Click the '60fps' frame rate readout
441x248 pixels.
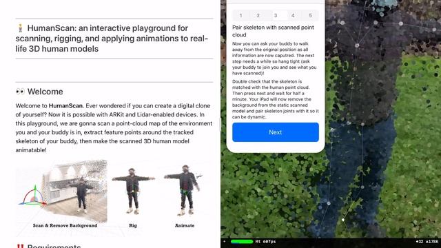point(269,242)
